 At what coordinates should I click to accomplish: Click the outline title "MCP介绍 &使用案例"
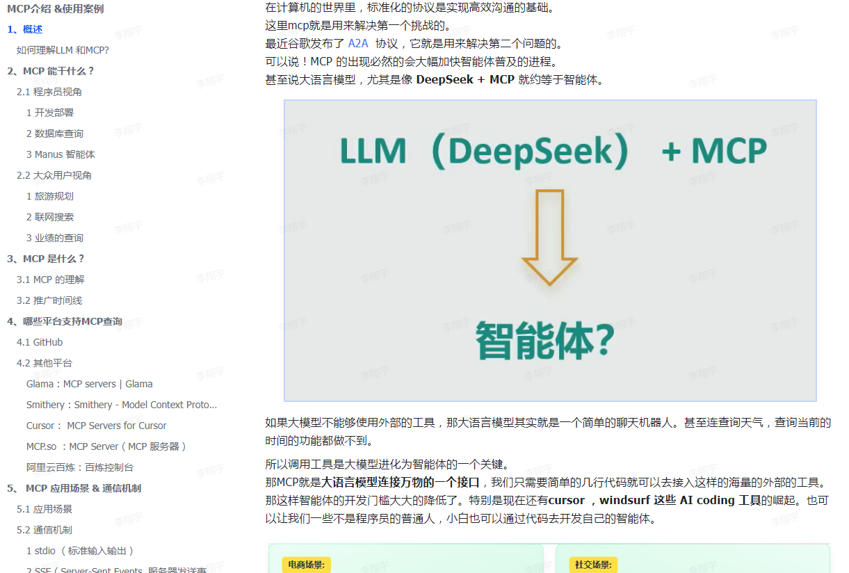pyautogui.click(x=56, y=9)
